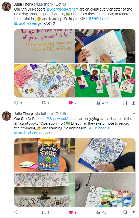The image size is (139, 218).
Task: Open the handwritten quote whiteboard photo
Action: [x=44, y=46]
